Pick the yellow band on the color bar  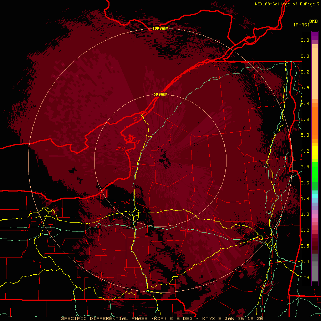click(x=315, y=153)
